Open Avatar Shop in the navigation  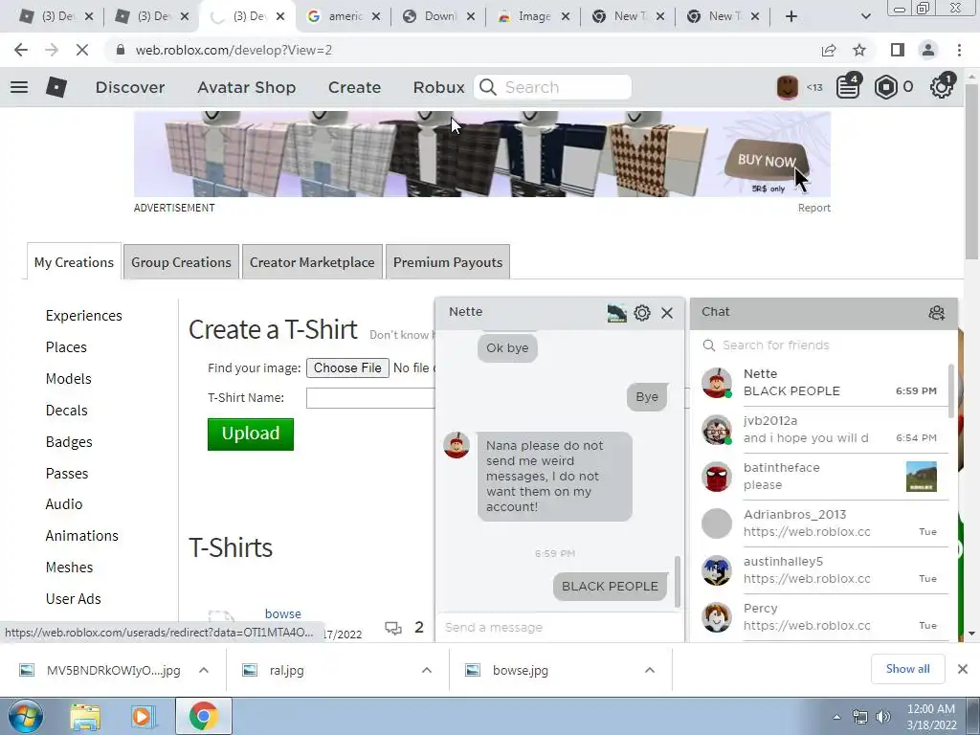pyautogui.click(x=246, y=87)
